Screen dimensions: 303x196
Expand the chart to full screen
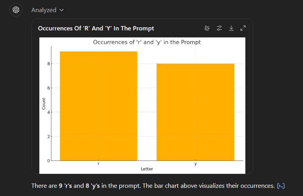243,28
